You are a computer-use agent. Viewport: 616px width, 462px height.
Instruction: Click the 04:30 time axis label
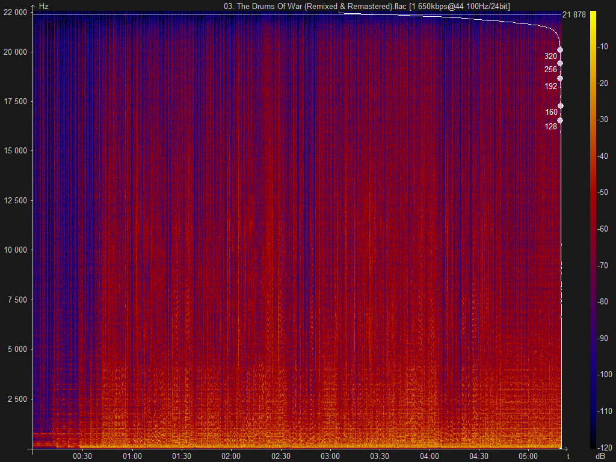click(x=479, y=456)
